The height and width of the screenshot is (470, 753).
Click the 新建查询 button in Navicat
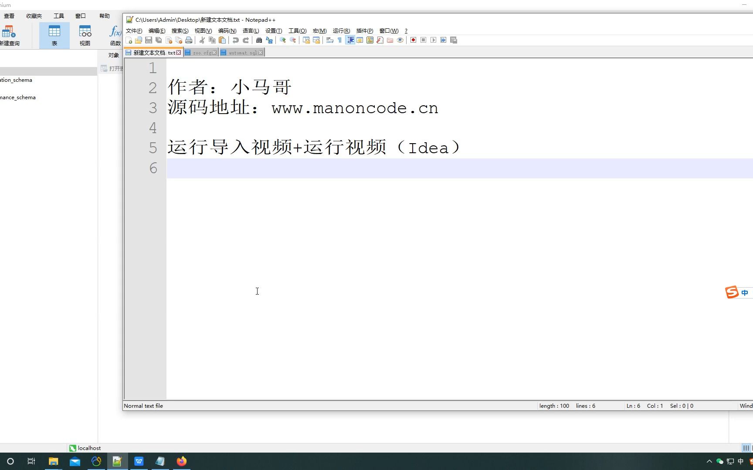(x=9, y=35)
